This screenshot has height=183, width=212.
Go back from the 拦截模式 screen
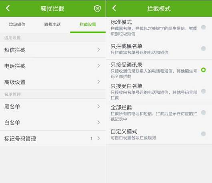tap(114, 8)
